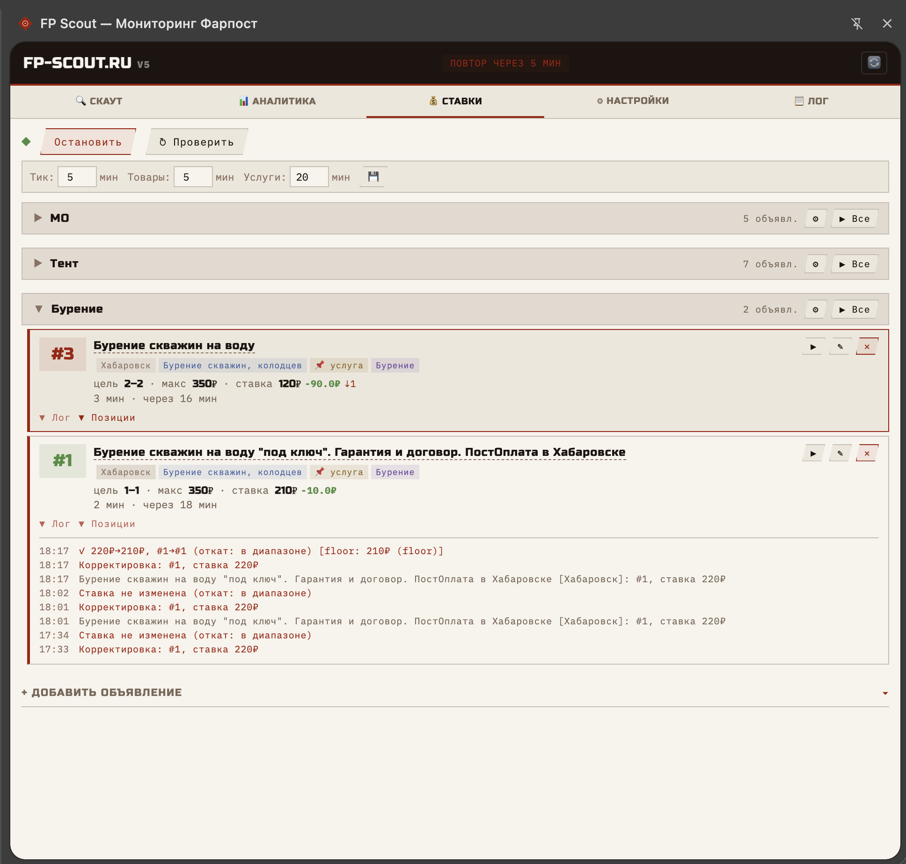Screen dimensions: 906x864
Task: Run all Бурение listings with Все
Action: [x=855, y=309]
